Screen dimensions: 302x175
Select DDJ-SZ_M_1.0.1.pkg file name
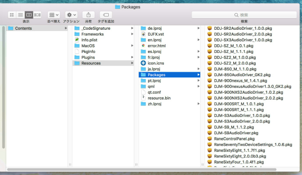(234, 46)
